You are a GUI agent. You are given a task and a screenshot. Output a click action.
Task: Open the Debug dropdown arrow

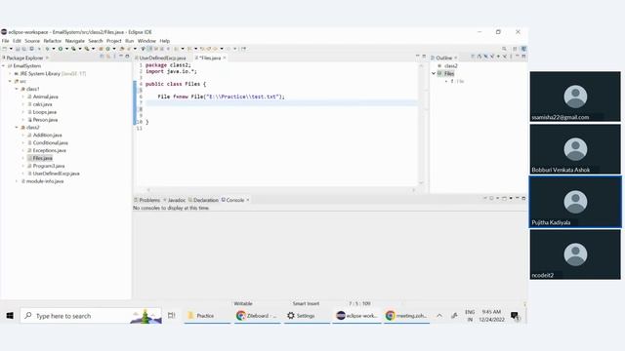54,49
